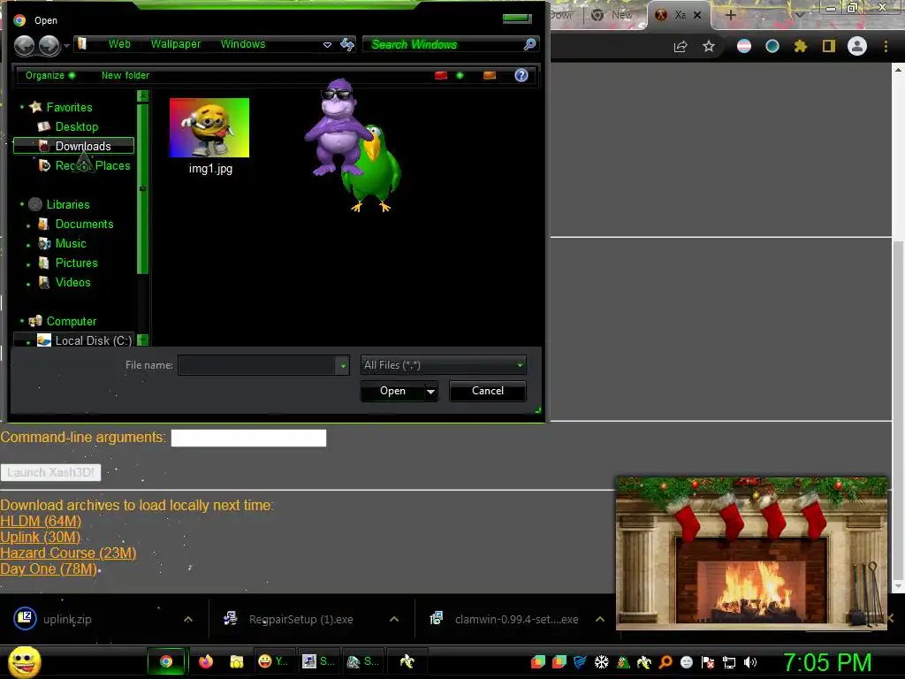Click the folder icon in the address bar
Viewport: 905px width, 679px height.
(82, 44)
